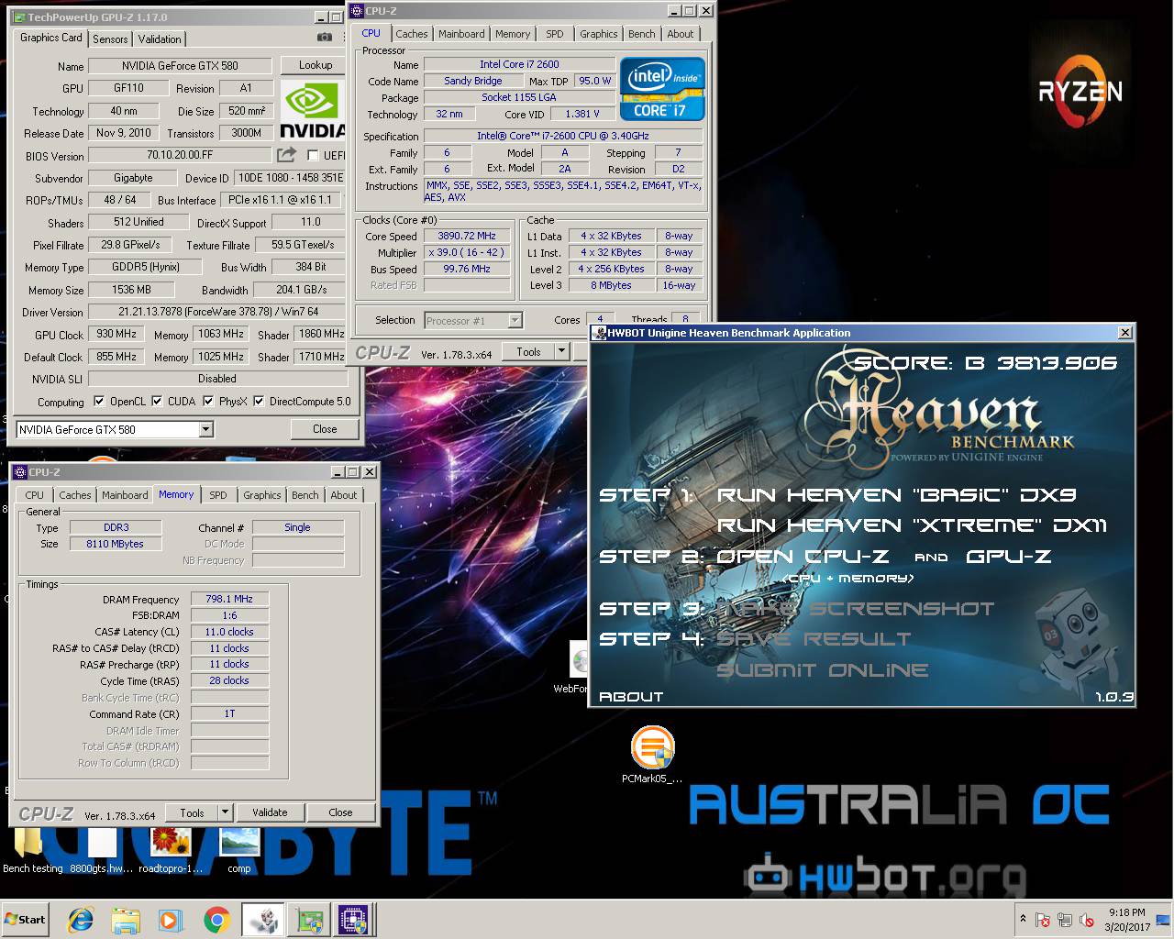Open the roadtopro desktop file

click(171, 850)
